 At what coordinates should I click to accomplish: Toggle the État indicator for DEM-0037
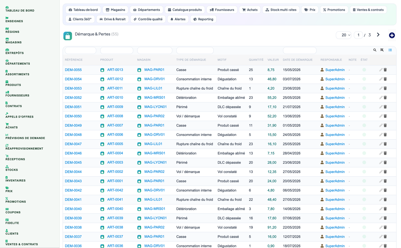pos(364,237)
